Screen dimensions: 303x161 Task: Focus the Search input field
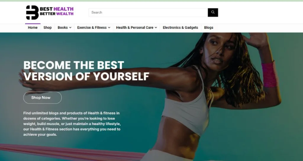click(x=148, y=12)
